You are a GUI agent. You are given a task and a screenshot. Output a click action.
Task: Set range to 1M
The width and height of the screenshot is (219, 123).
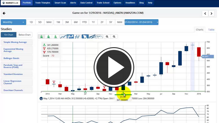[58, 22]
